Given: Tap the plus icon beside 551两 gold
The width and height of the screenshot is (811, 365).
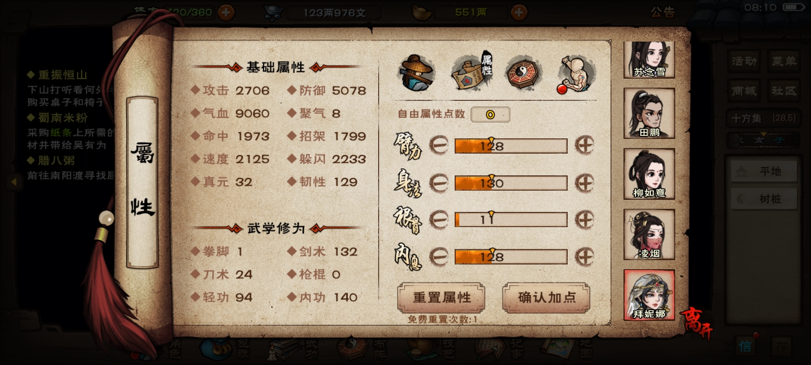Looking at the screenshot, I should pyautogui.click(x=518, y=12).
